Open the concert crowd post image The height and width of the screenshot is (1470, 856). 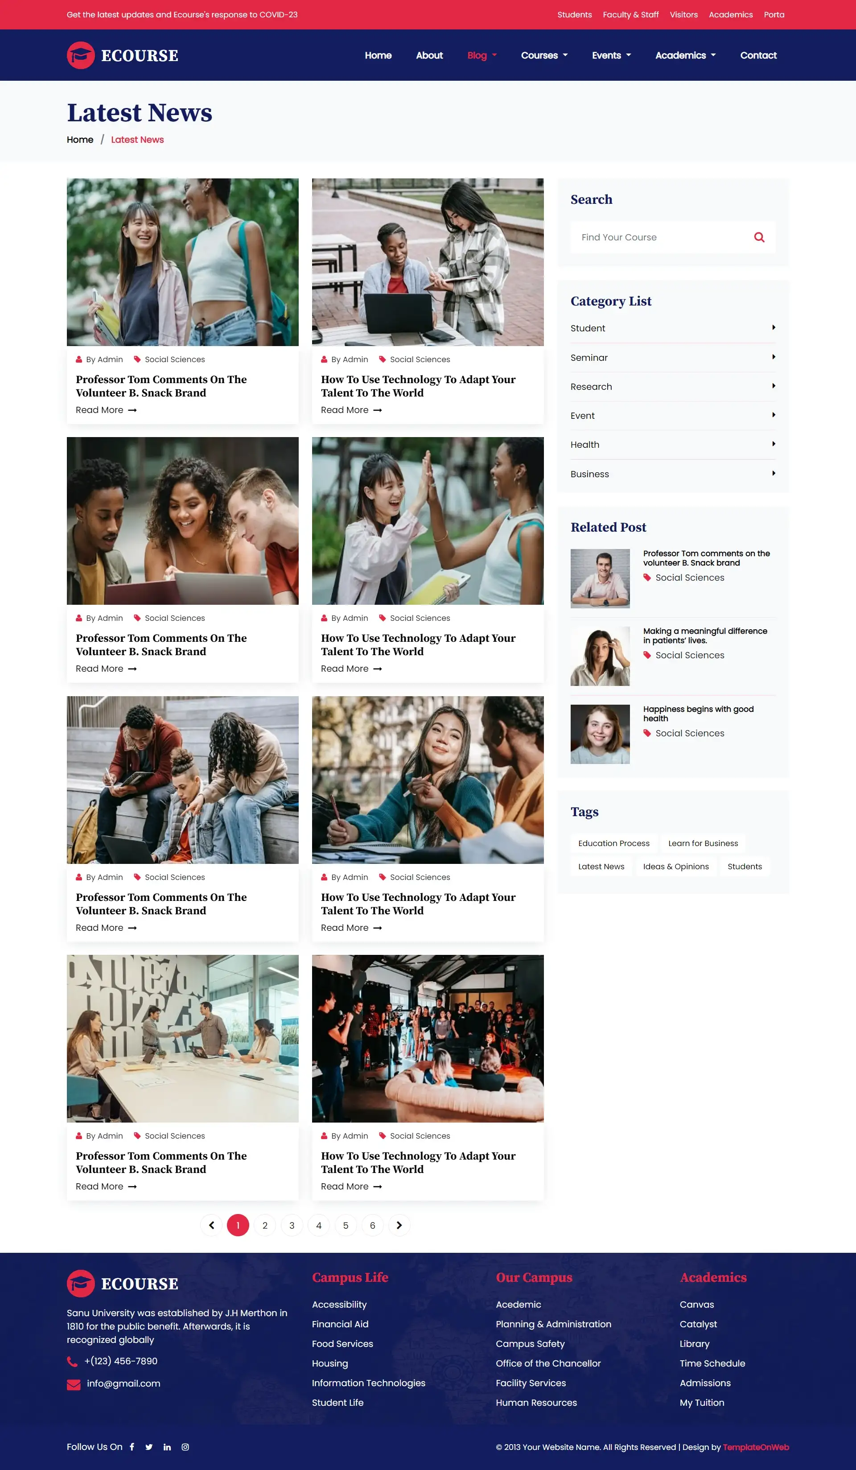pos(428,1038)
